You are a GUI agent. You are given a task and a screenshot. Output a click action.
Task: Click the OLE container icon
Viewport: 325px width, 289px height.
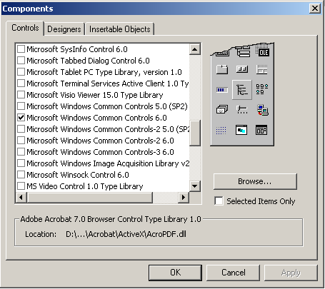click(263, 51)
